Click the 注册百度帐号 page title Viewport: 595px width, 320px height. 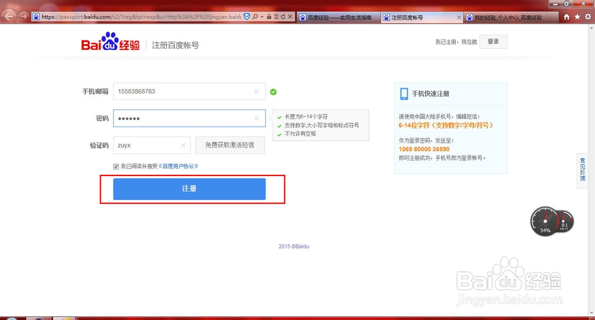pos(176,45)
